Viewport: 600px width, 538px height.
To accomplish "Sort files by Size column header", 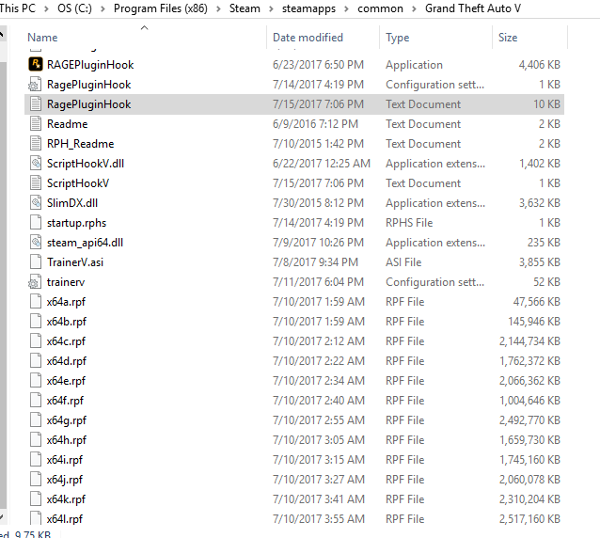I will pos(508,38).
